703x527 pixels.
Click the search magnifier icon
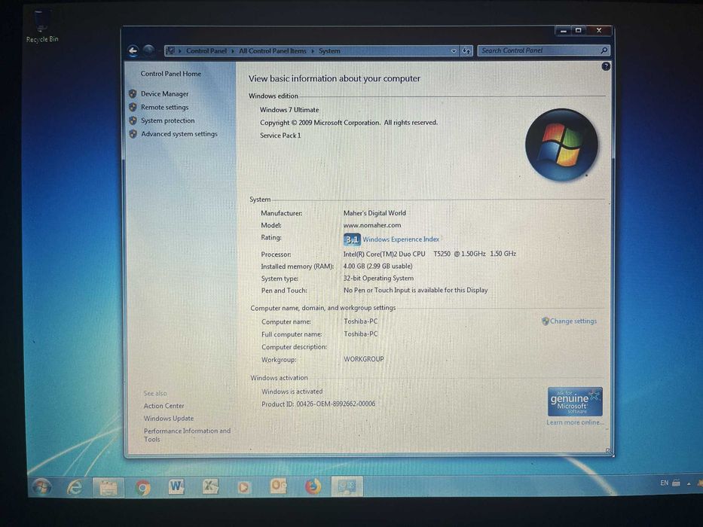coord(604,50)
